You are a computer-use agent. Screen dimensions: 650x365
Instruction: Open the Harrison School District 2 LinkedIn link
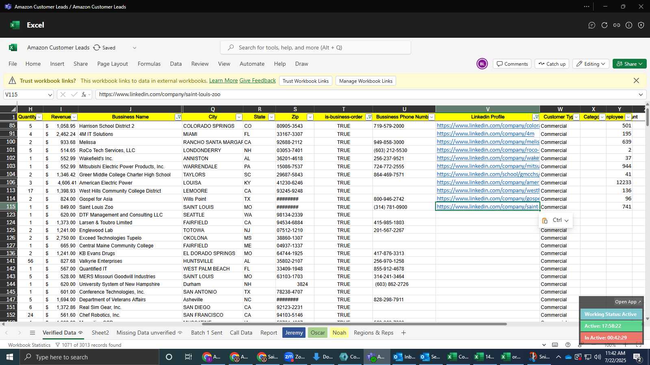click(487, 126)
